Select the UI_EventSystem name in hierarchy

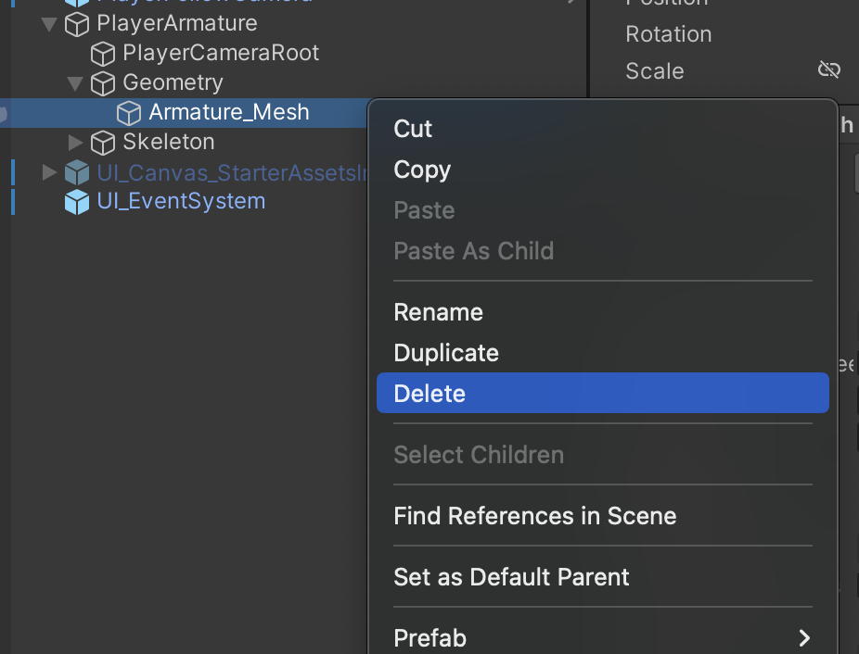coord(181,202)
